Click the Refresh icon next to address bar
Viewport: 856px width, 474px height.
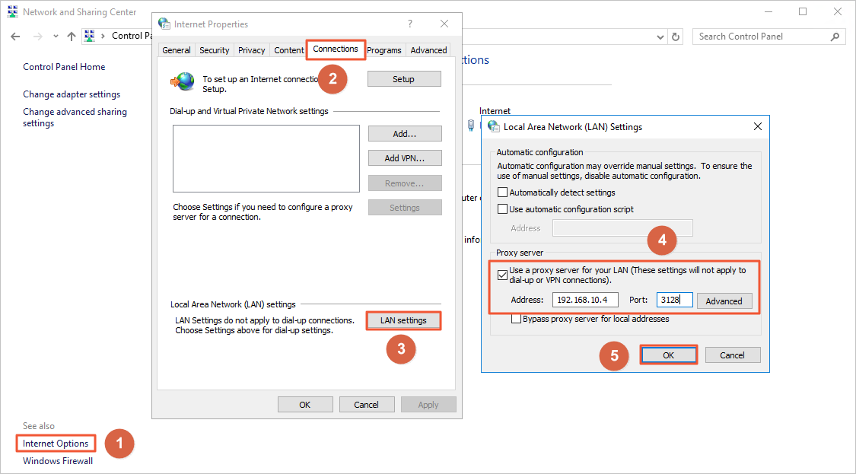676,37
